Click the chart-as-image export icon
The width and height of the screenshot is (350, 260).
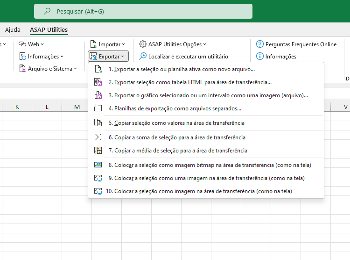[x=98, y=95]
